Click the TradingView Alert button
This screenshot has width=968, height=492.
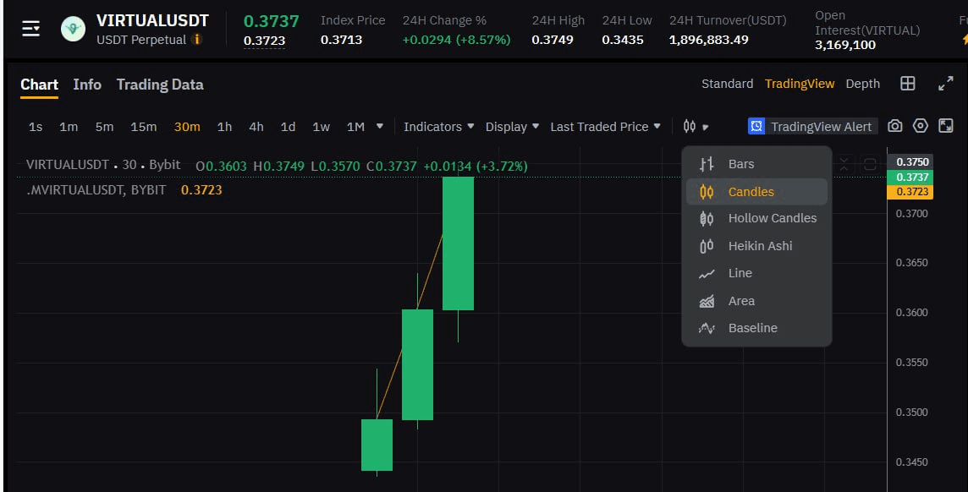(812, 127)
